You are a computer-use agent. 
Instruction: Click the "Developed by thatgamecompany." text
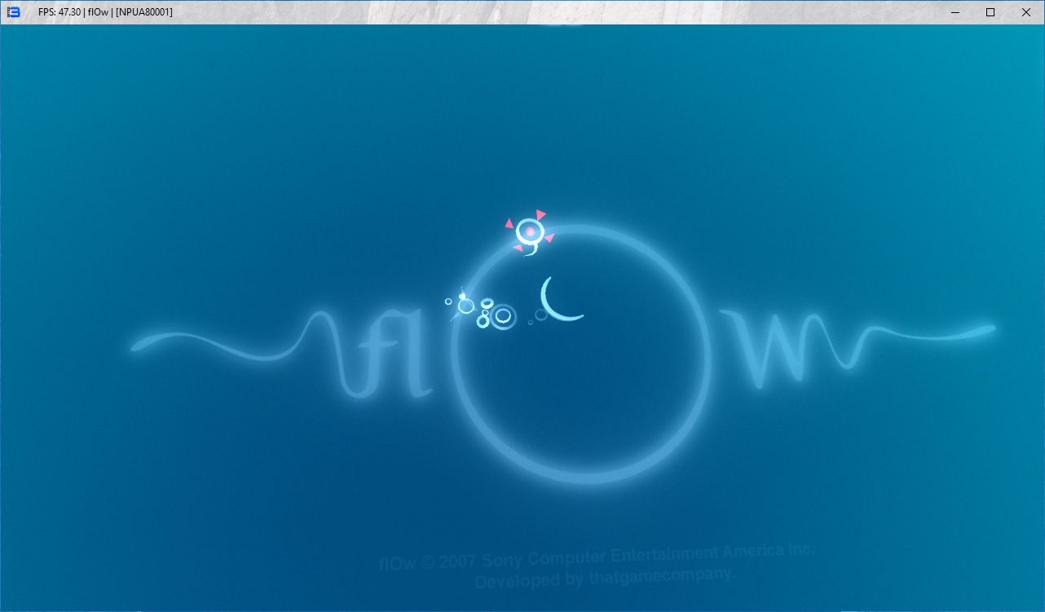605,578
